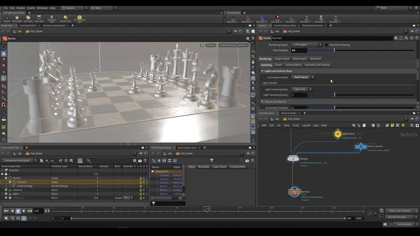Select the Camera shelf tool

tap(7, 19)
